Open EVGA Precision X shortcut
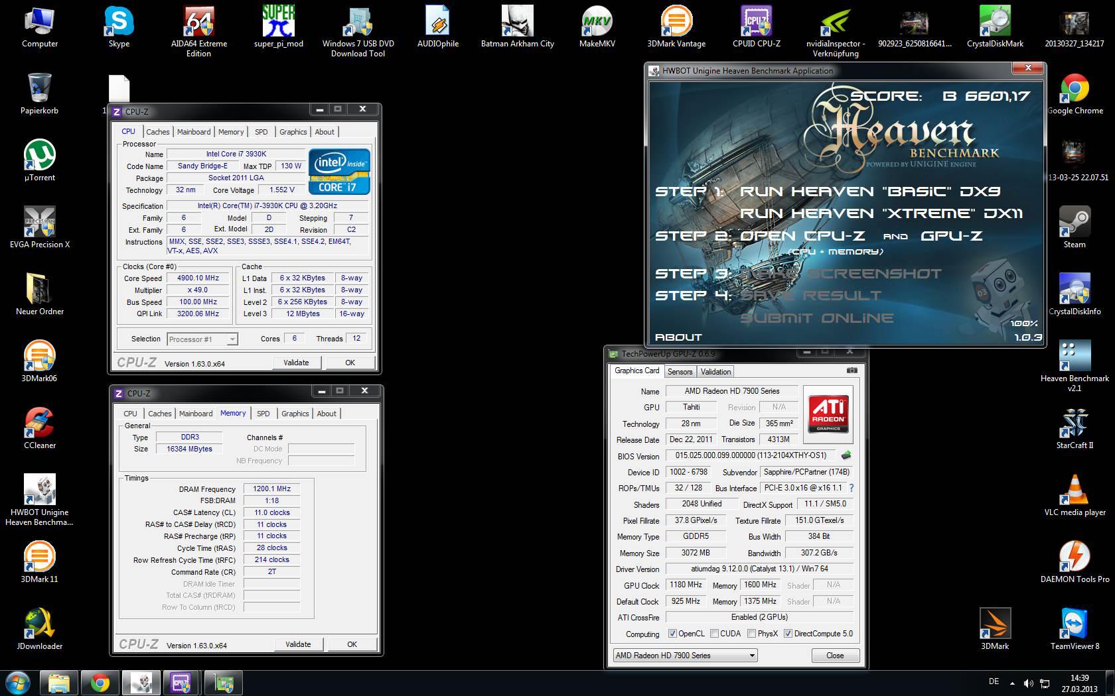The width and height of the screenshot is (1115, 696). click(x=40, y=227)
